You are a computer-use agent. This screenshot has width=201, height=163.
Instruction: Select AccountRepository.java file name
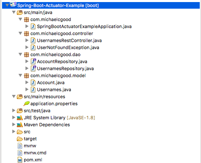[x=62, y=62]
